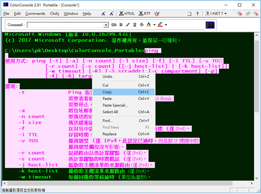Open the color palette icon in toolbar

157,14
